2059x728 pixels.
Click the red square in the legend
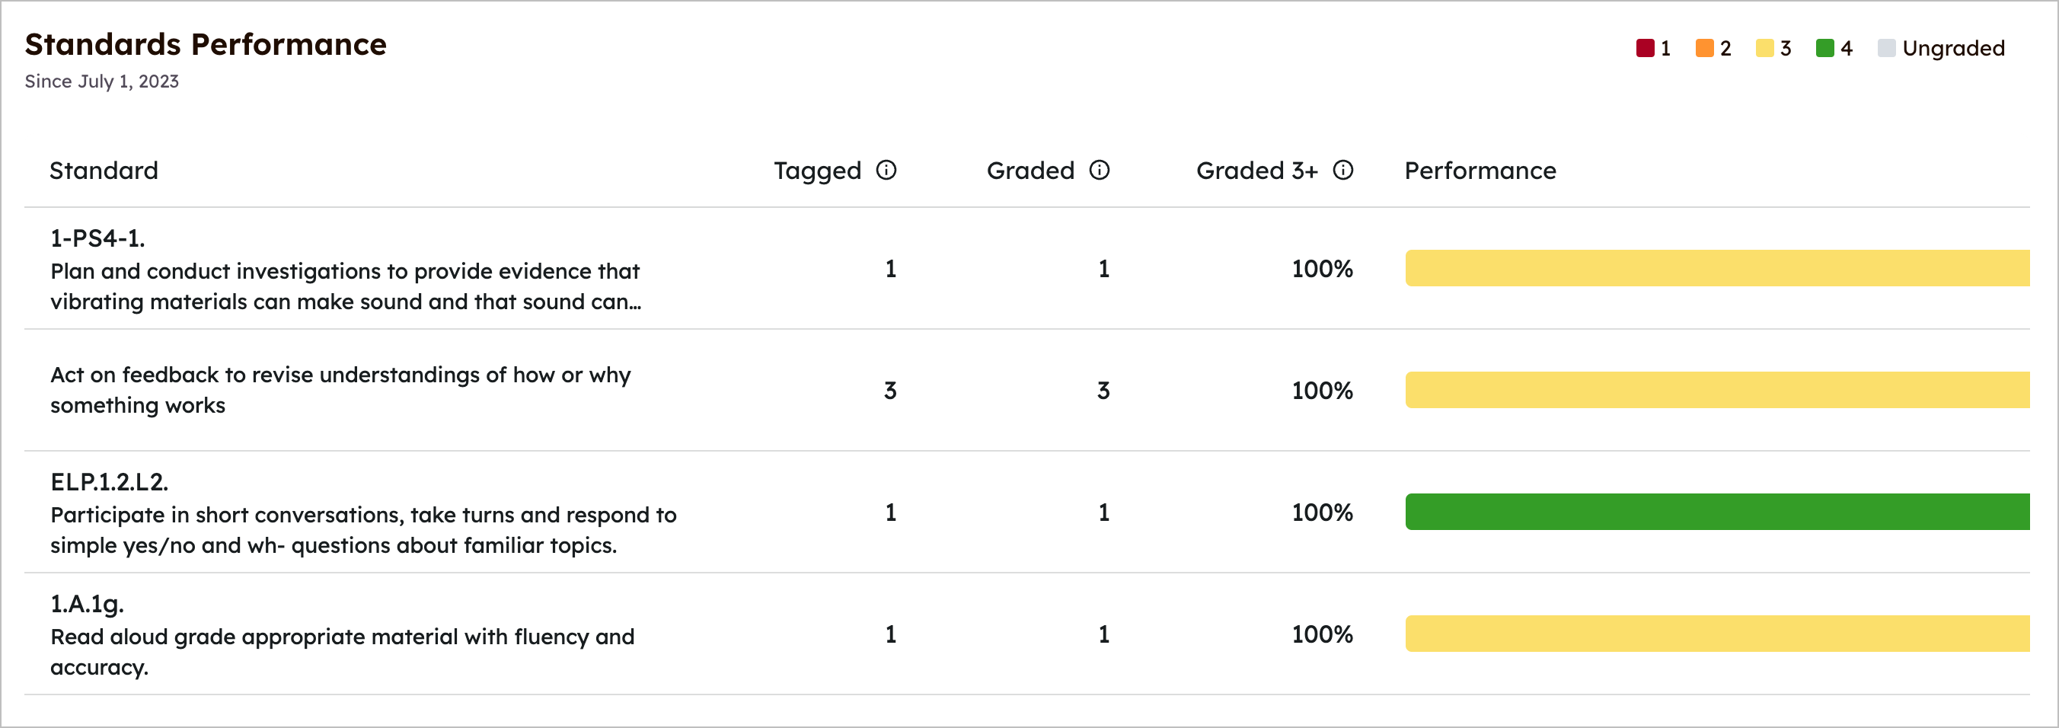1646,48
